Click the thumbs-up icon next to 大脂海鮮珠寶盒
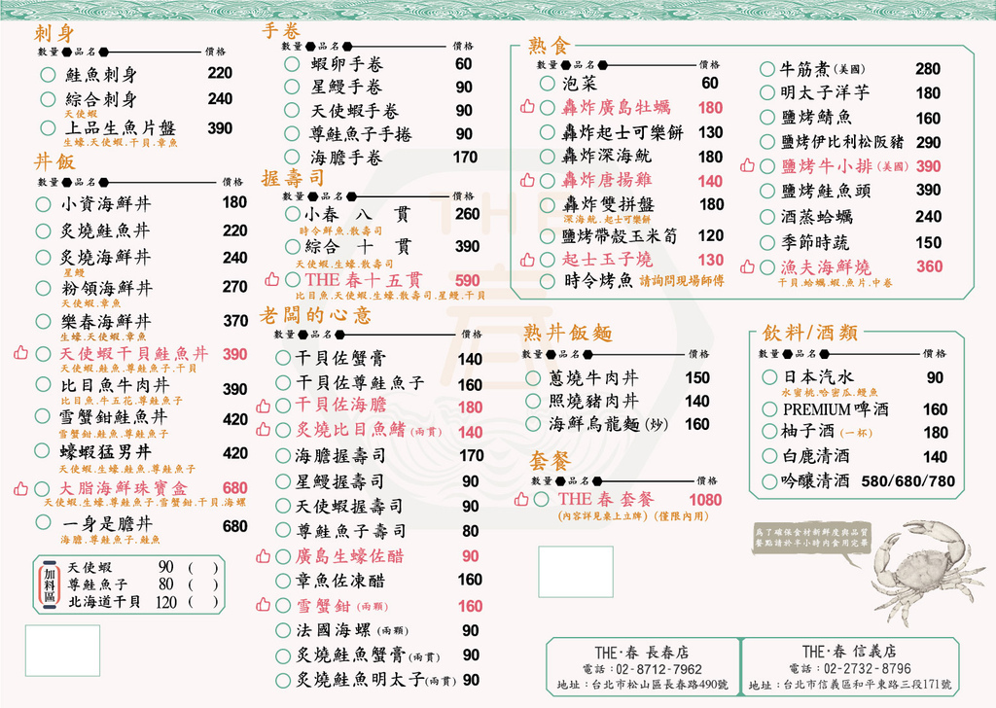 [21, 488]
